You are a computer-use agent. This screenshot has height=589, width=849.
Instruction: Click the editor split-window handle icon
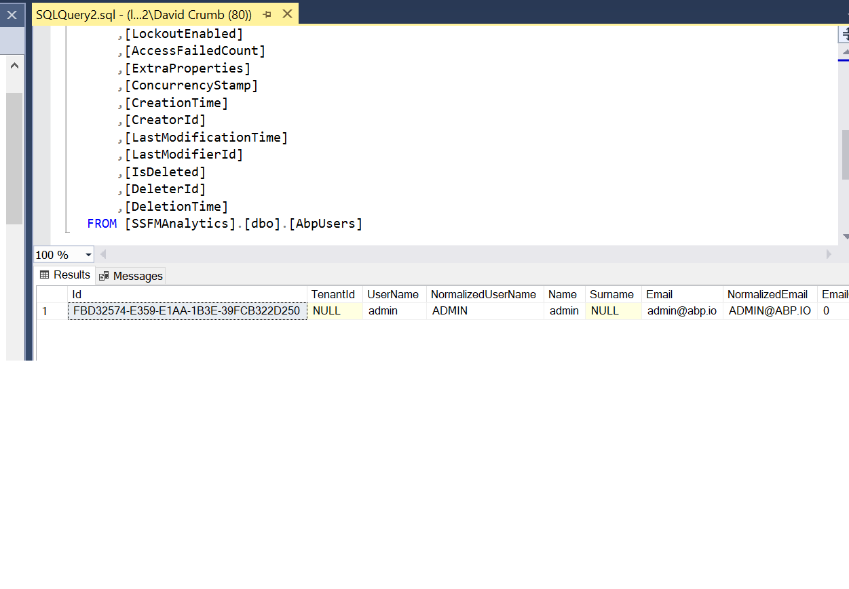844,34
